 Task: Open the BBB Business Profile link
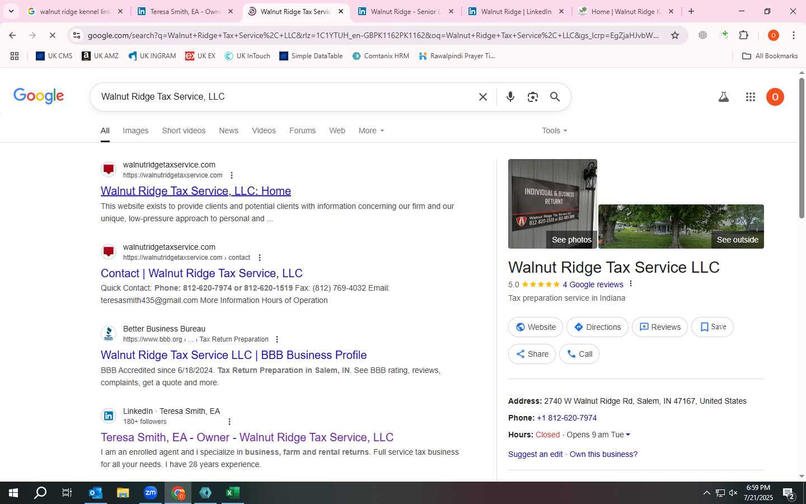coord(233,355)
